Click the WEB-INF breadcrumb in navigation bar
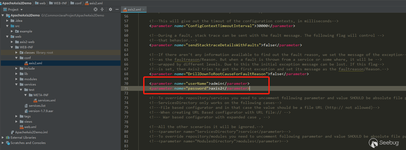 point(60,3)
